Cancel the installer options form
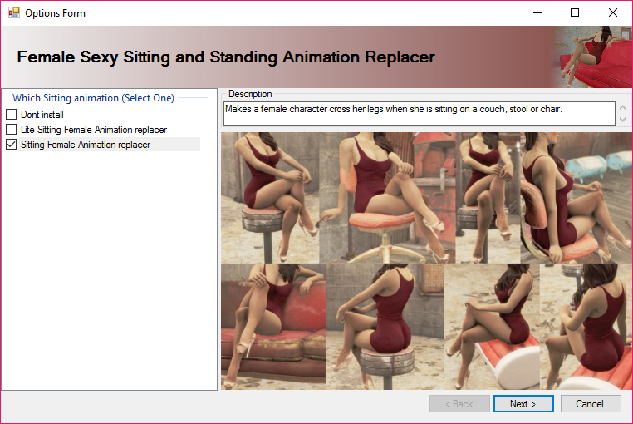 [591, 404]
